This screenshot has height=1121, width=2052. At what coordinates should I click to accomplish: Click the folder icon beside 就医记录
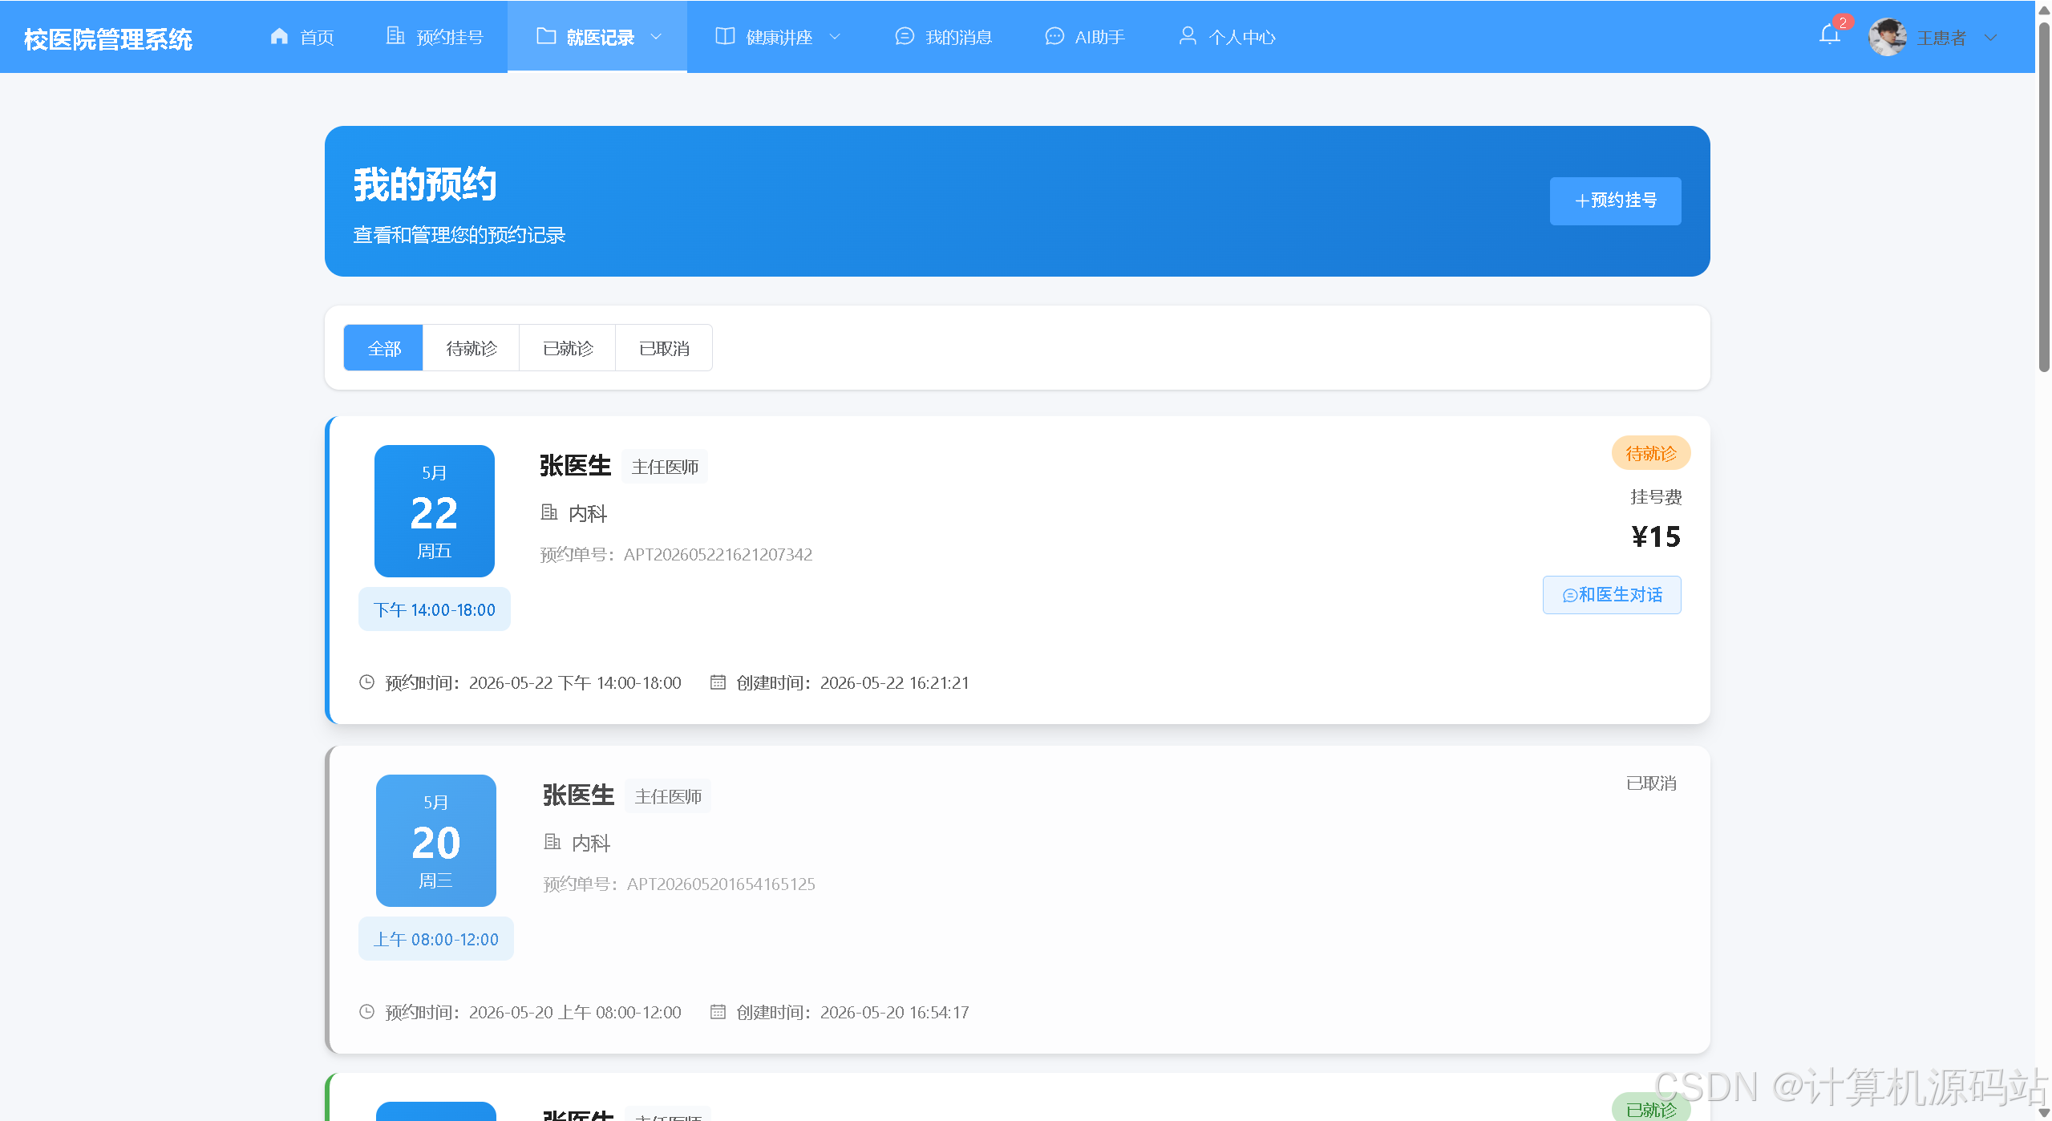(x=546, y=36)
